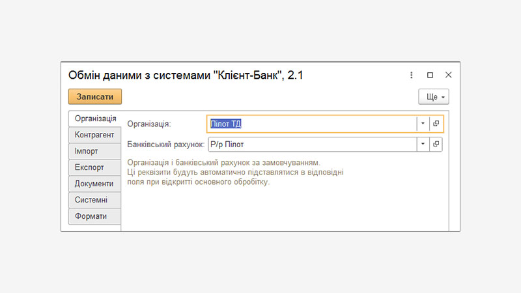Click the window title text
The height and width of the screenshot is (293, 521).
pyautogui.click(x=186, y=76)
